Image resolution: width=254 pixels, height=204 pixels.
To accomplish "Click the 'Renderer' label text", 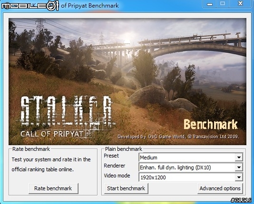I will coord(114,166).
